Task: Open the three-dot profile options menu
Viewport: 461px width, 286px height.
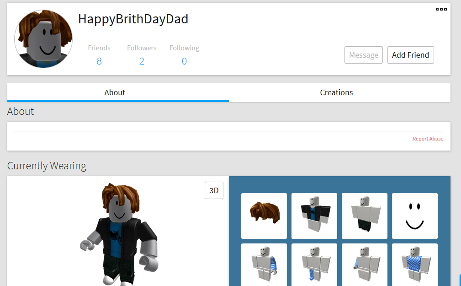Action: 441,9
